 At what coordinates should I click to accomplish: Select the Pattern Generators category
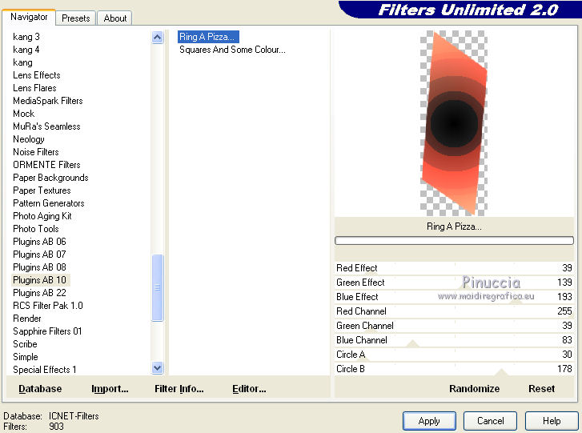pos(48,203)
